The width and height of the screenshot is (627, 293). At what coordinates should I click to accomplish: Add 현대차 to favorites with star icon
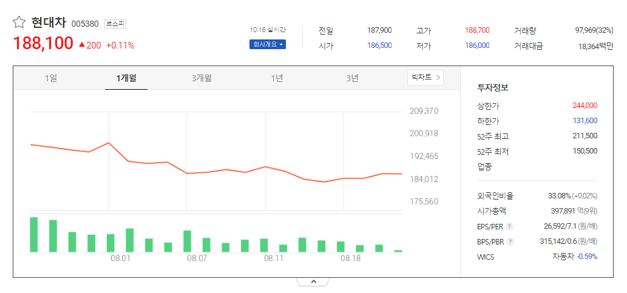point(19,23)
